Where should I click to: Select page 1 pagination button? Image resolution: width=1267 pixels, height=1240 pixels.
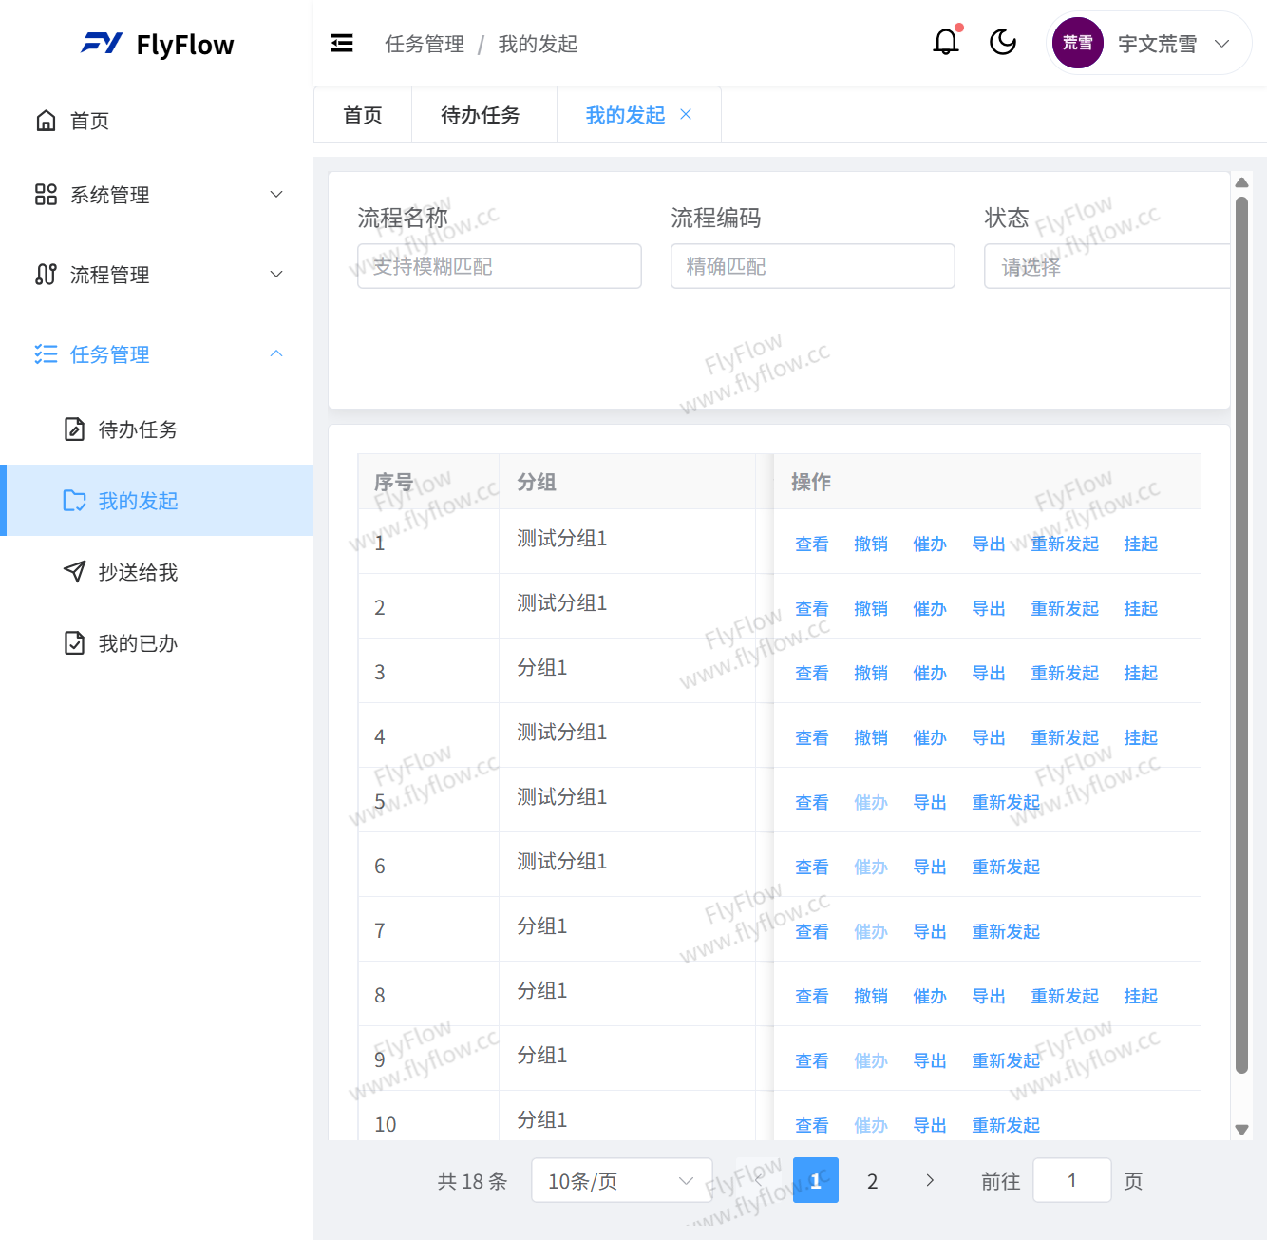816,1180
